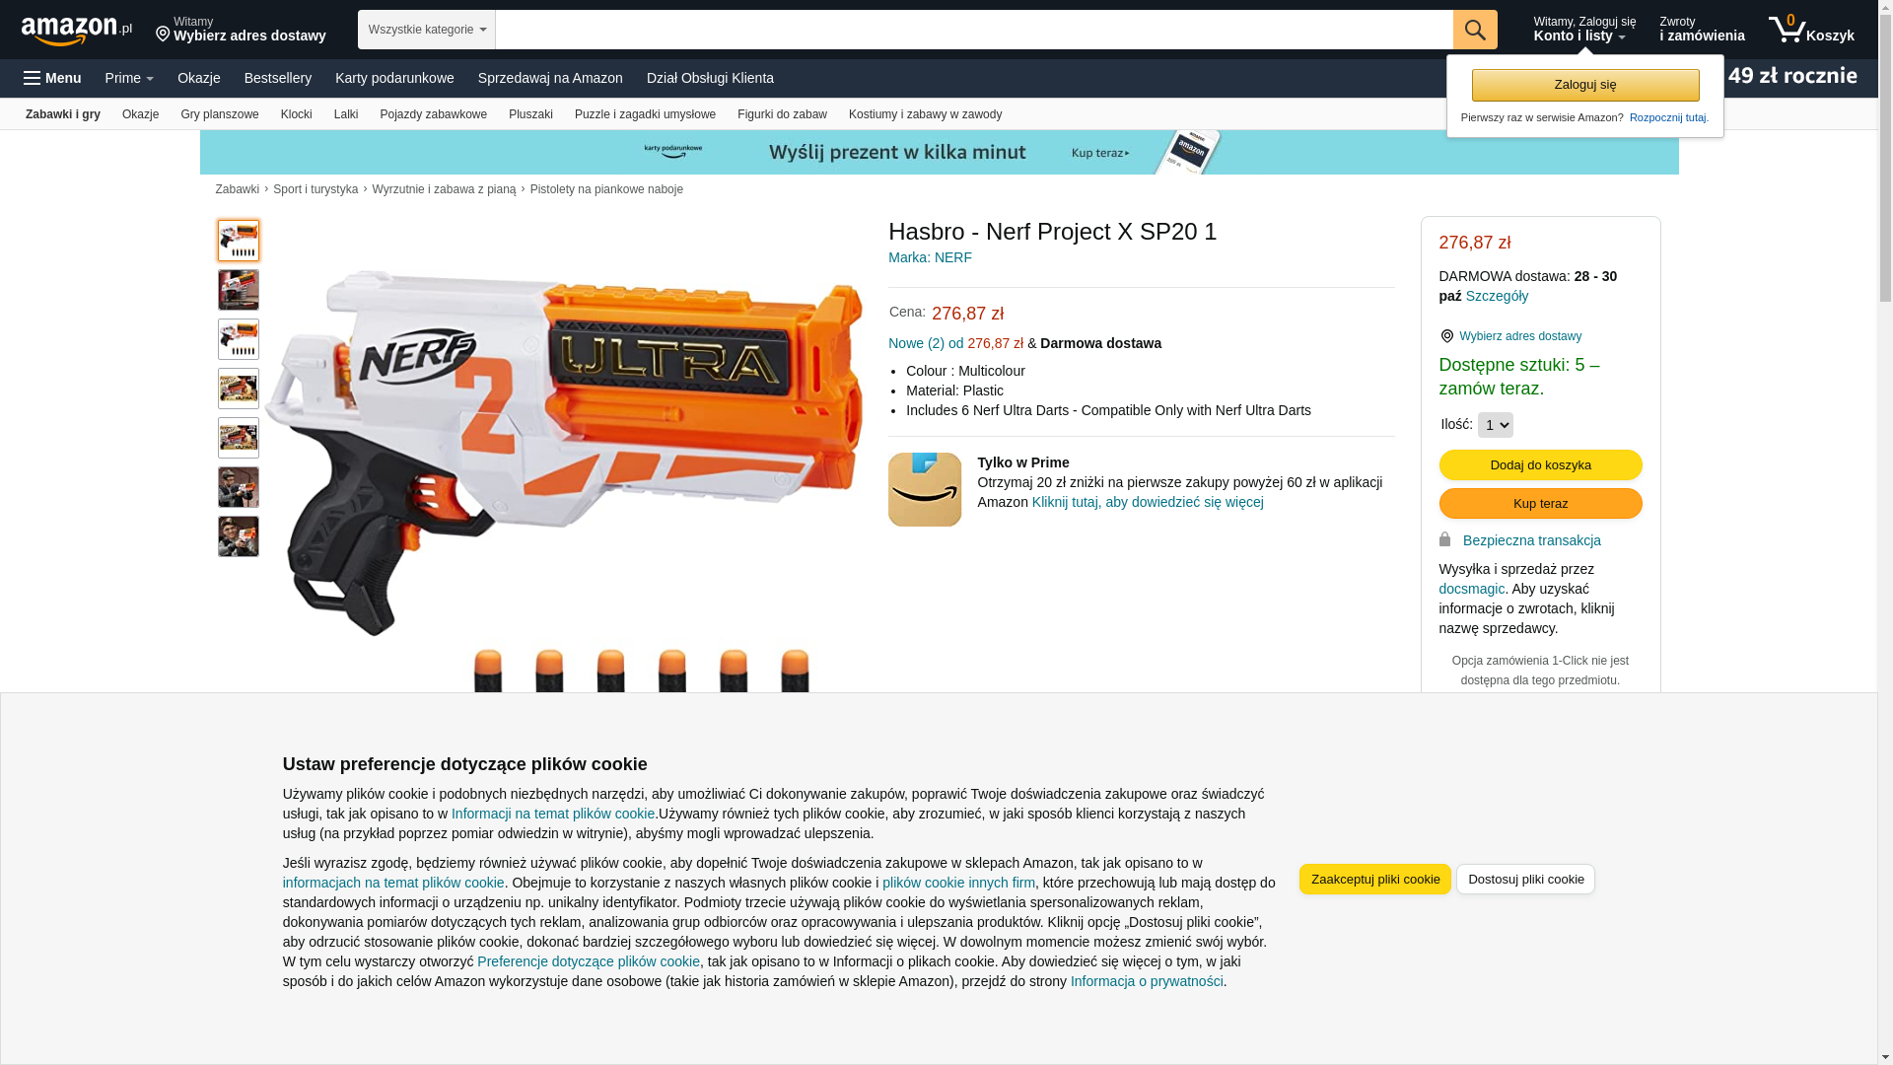Add the item with Dodaj do koszyka
The height and width of the screenshot is (1065, 1893).
[x=1541, y=465]
